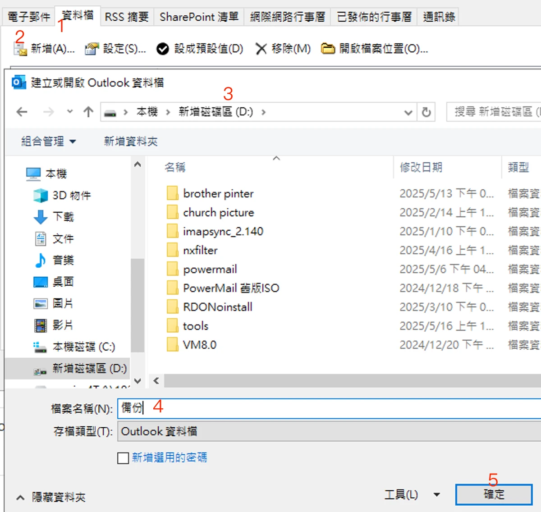Sort by 修改日期 column header
Screen dimensions: 541x512
click(421, 168)
